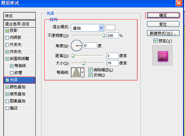Viewport: 185px width, 136px height.
Task: Select the 内阴影 list item label
Action: (16, 37)
